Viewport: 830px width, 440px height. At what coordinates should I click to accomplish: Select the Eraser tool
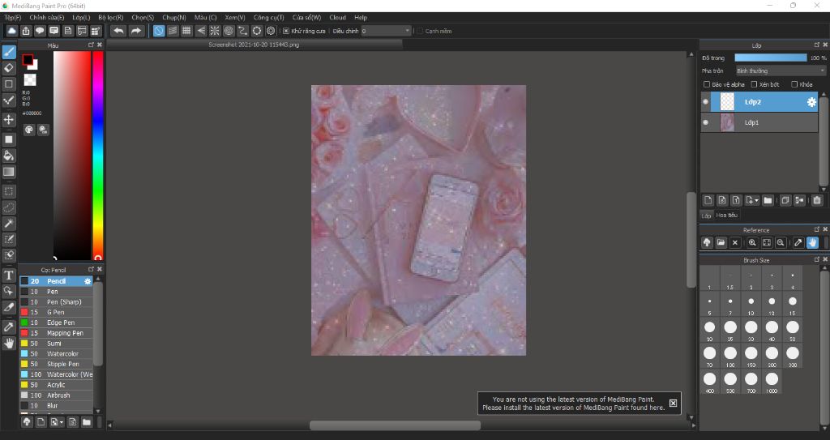[x=9, y=68]
